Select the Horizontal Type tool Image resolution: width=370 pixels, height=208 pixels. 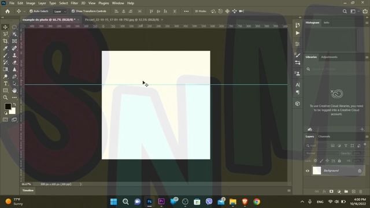(x=5, y=83)
